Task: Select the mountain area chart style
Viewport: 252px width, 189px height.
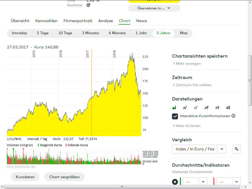Action: tap(174, 107)
